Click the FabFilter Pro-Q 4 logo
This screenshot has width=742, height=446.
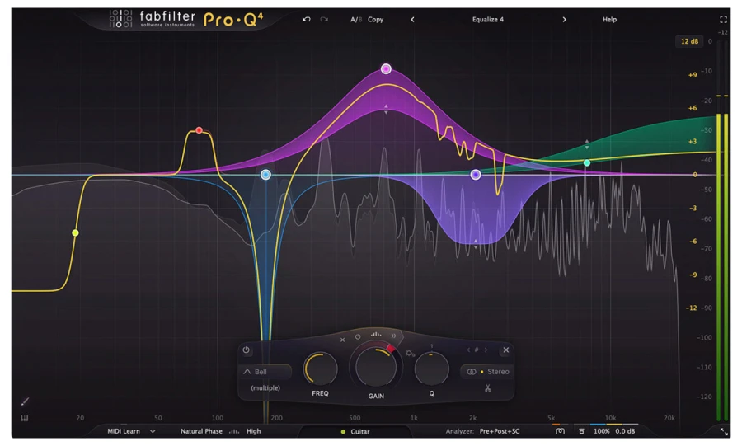[186, 20]
